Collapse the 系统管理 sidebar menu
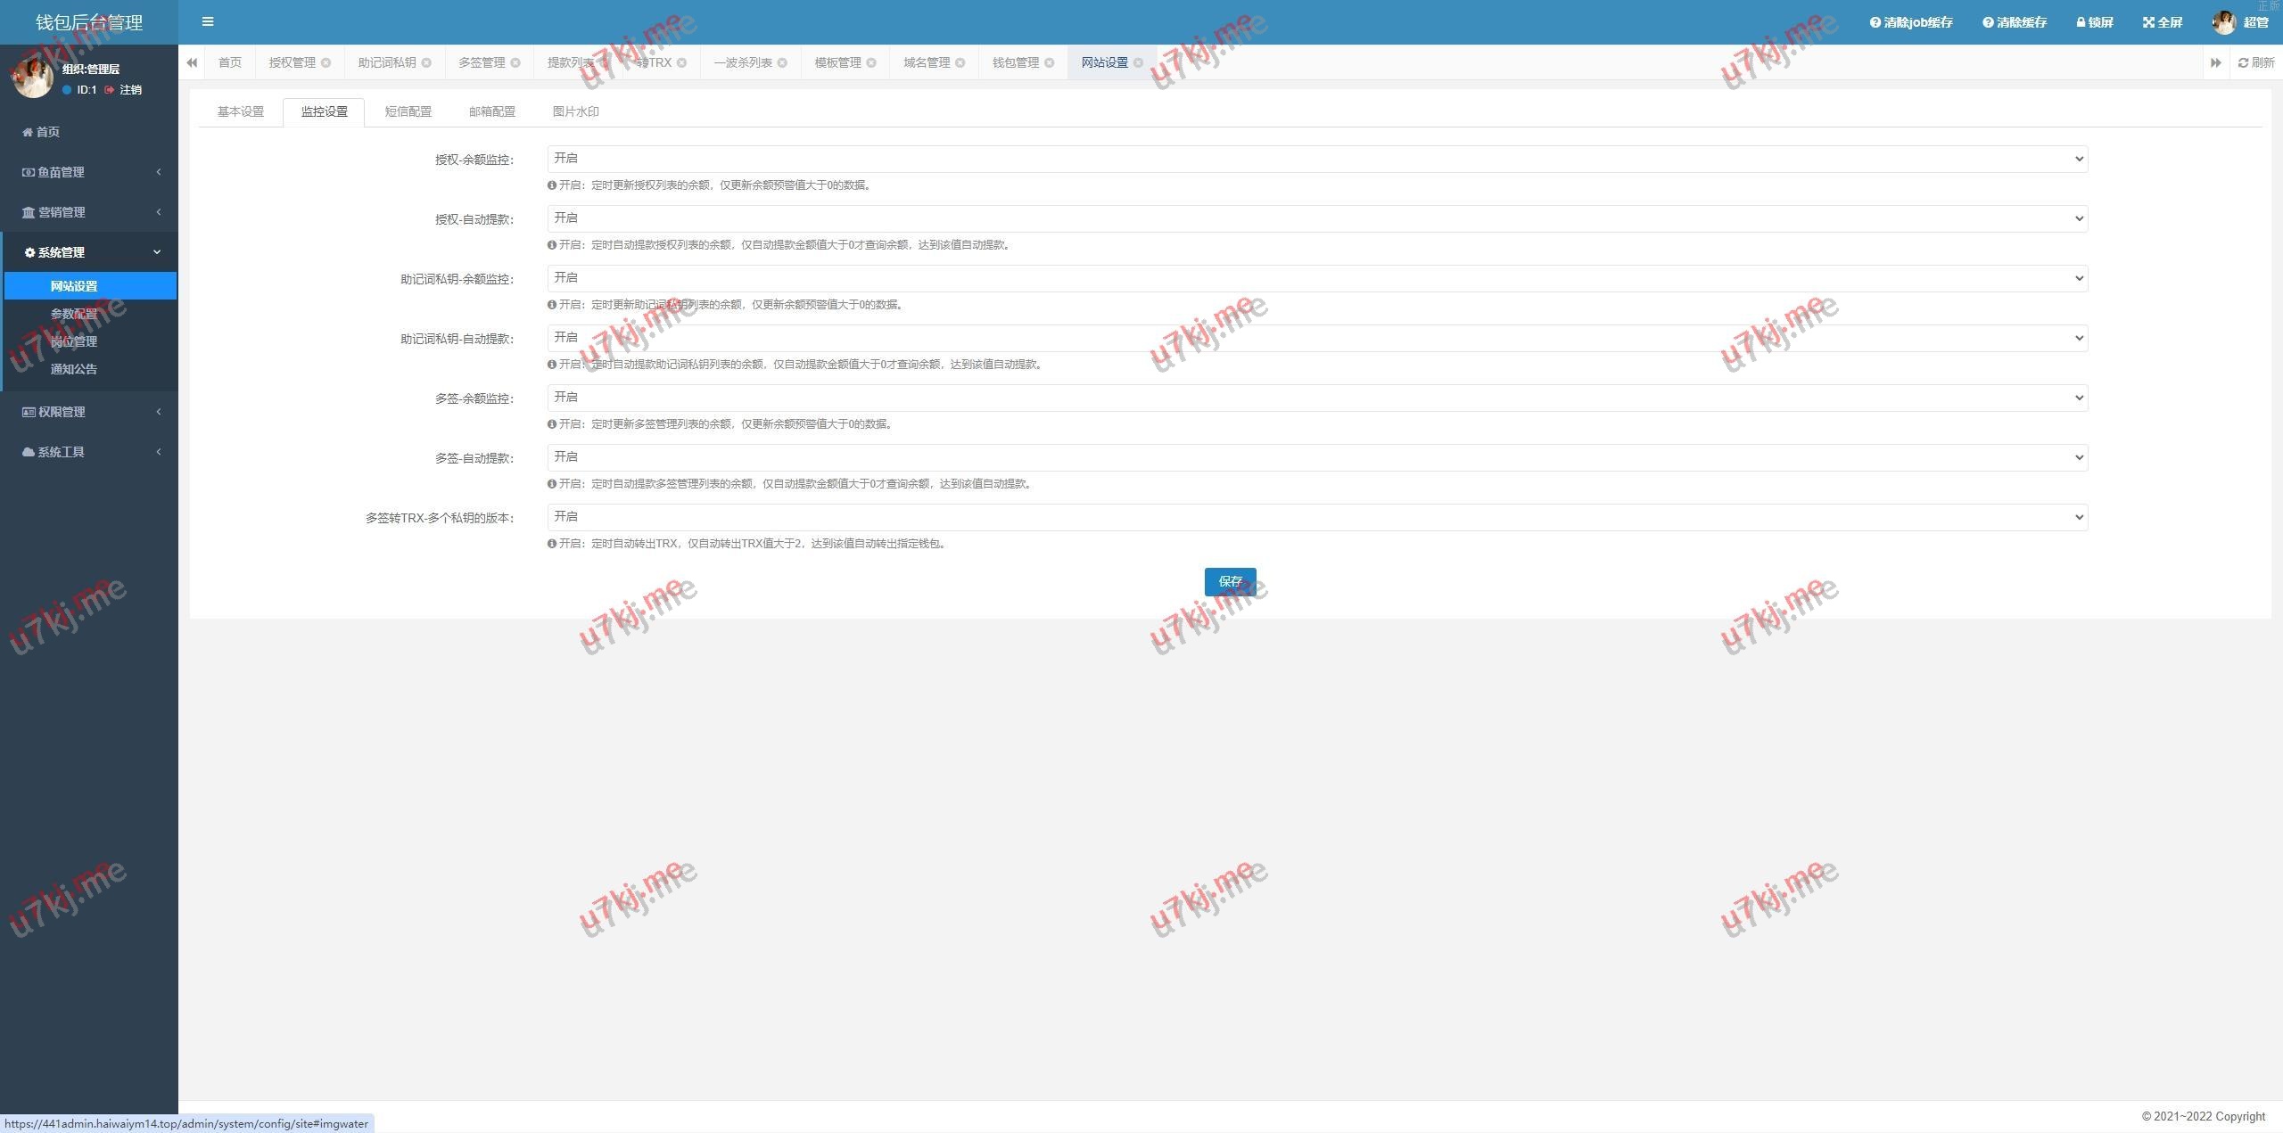 [89, 252]
